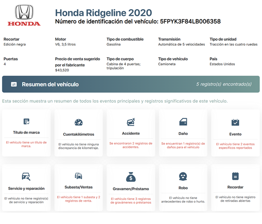Click the Honda Ridgeline 2020 title
The width and height of the screenshot is (262, 224).
point(103,12)
